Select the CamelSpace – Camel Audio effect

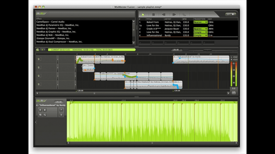pyautogui.click(x=50, y=22)
